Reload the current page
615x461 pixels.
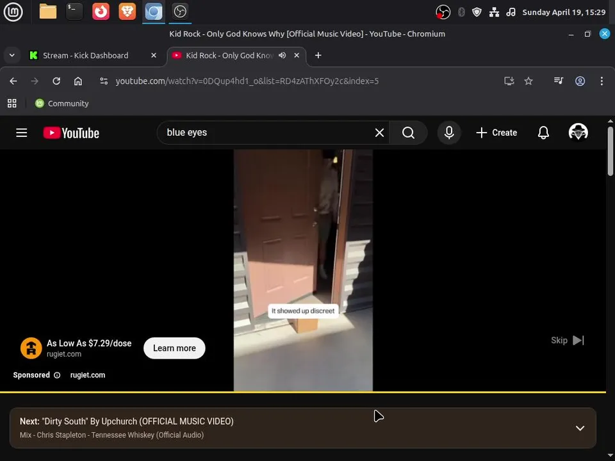coord(56,81)
